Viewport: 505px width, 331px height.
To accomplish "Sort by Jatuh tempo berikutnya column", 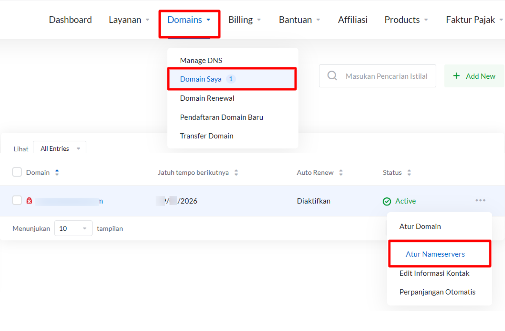I will point(236,173).
